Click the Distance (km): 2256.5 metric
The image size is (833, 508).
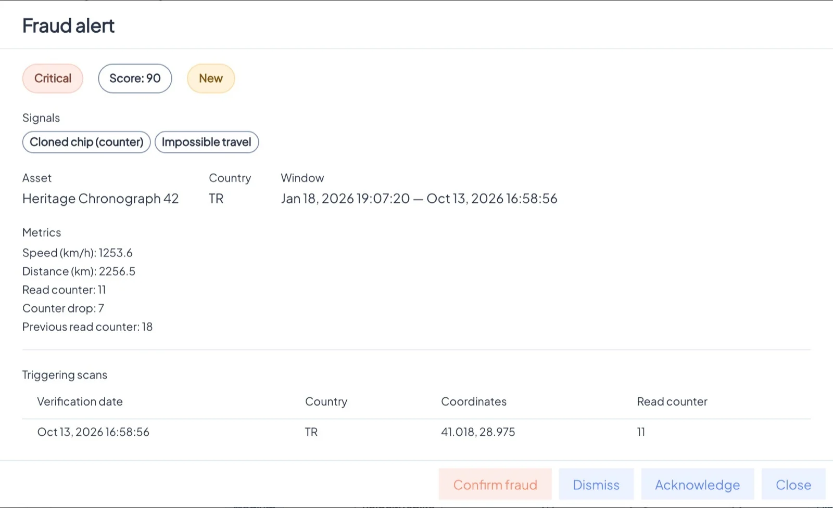79,271
